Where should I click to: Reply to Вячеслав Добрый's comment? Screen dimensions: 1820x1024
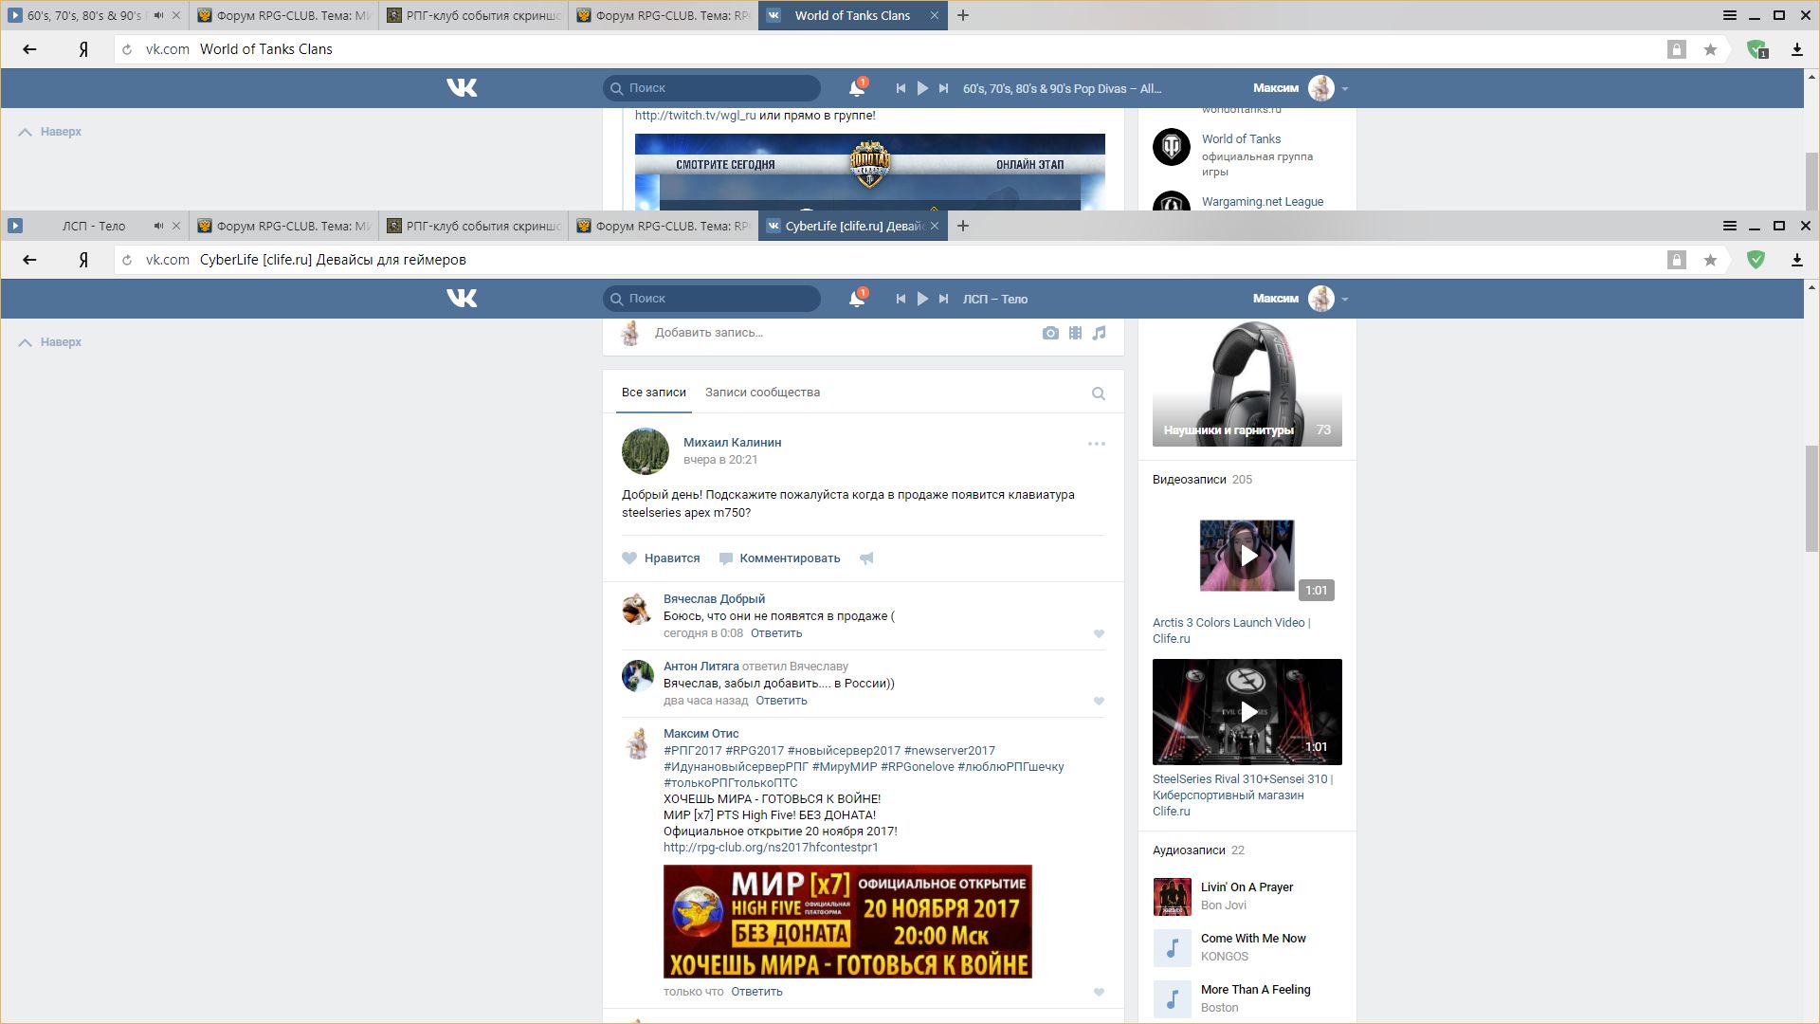(776, 633)
